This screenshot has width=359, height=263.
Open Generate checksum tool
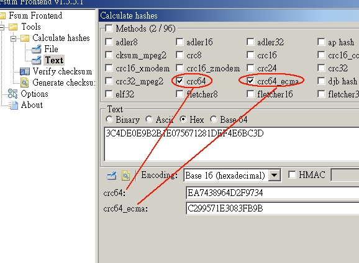pos(63,82)
